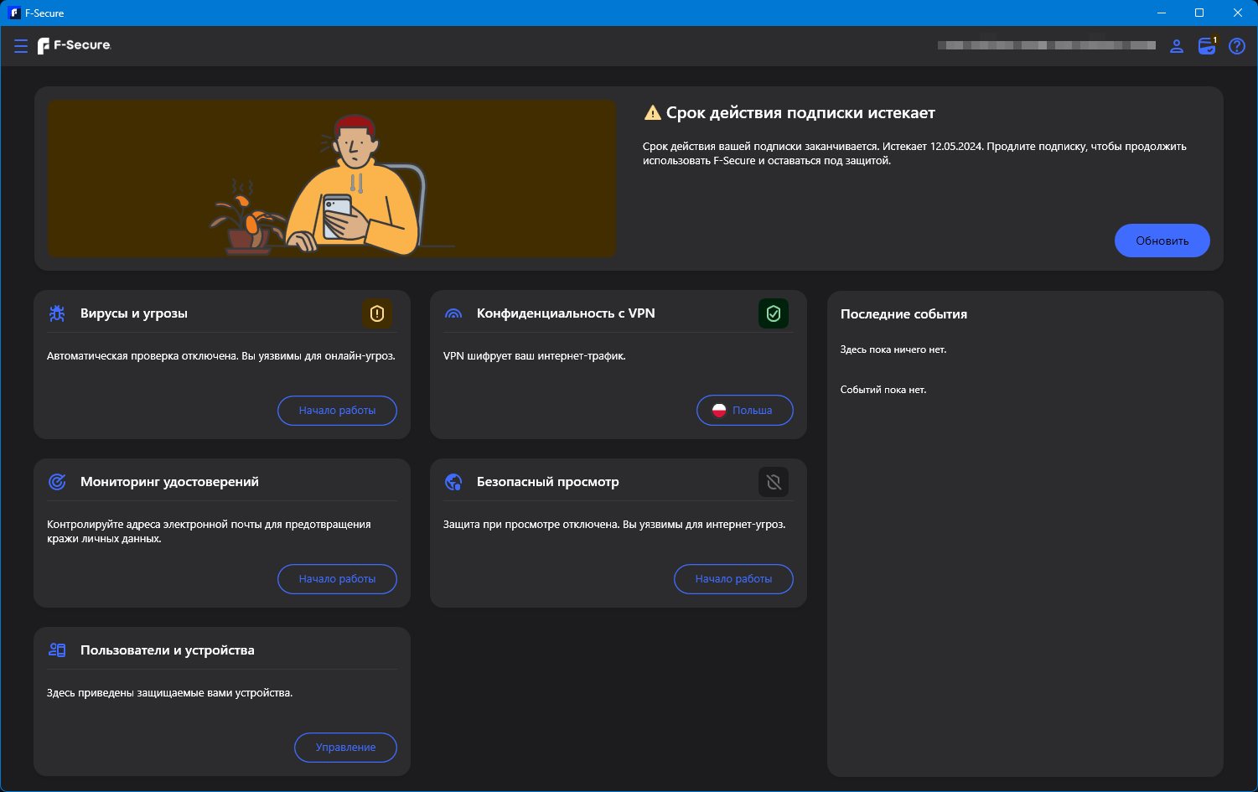The height and width of the screenshot is (792, 1258).
Task: Open the Конфиденциальность с VPN card title
Action: point(566,313)
